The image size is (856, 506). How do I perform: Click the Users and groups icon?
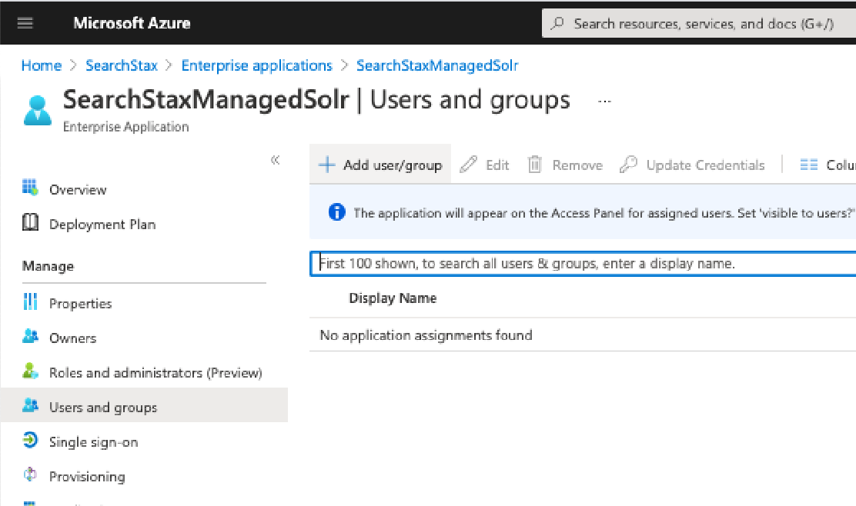(30, 405)
